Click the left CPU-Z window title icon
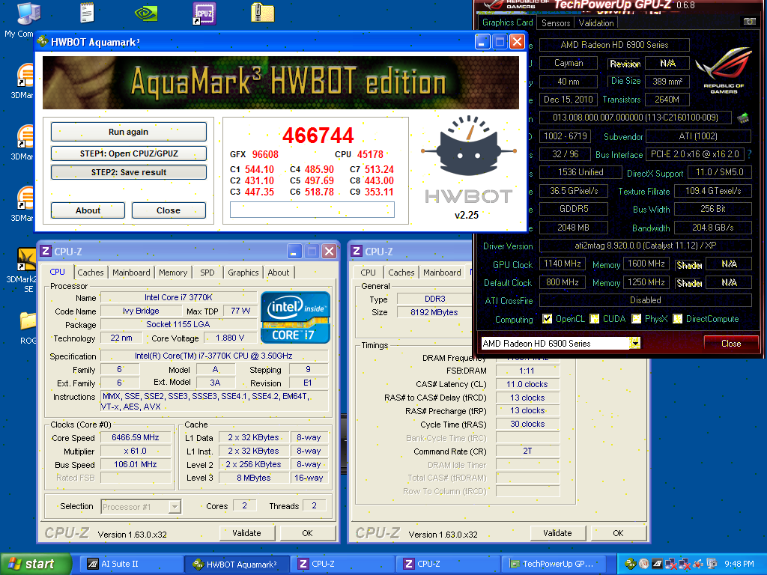Viewport: 767px width, 575px height. pyautogui.click(x=46, y=252)
